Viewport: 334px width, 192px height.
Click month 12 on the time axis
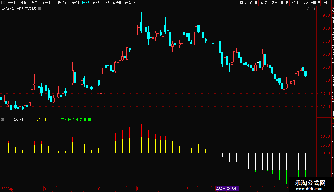point(186,188)
